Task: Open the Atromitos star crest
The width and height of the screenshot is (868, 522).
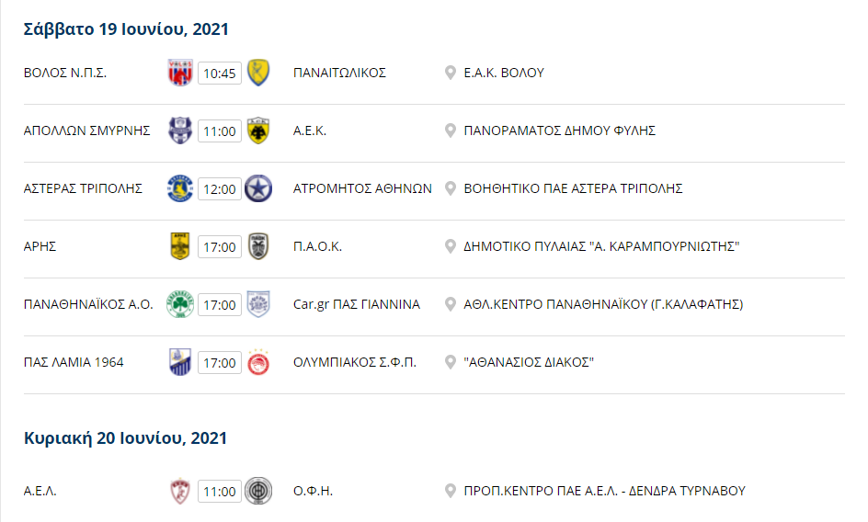Action: click(258, 188)
